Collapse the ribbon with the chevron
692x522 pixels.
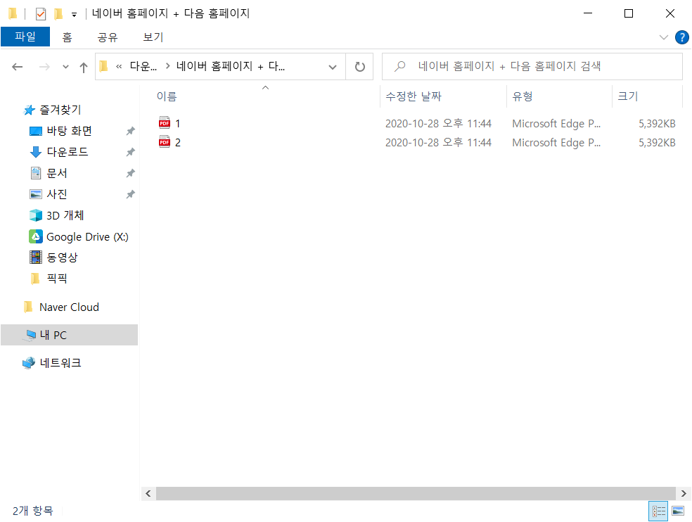(663, 37)
